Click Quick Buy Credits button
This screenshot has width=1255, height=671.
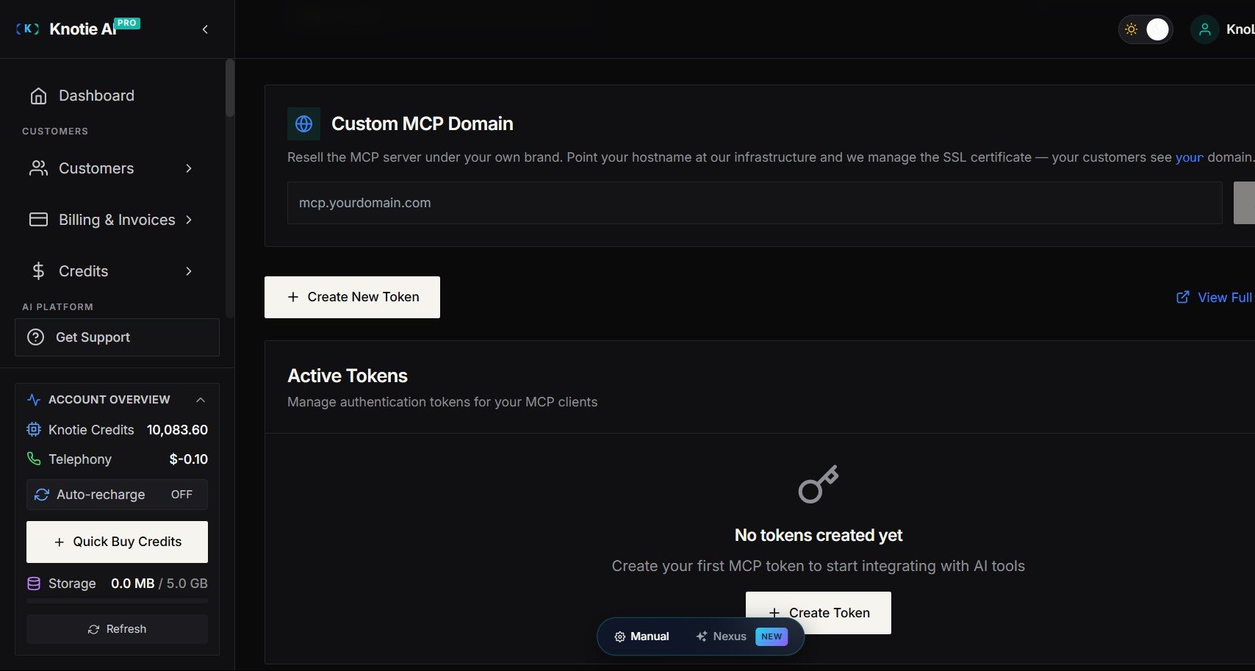[117, 542]
